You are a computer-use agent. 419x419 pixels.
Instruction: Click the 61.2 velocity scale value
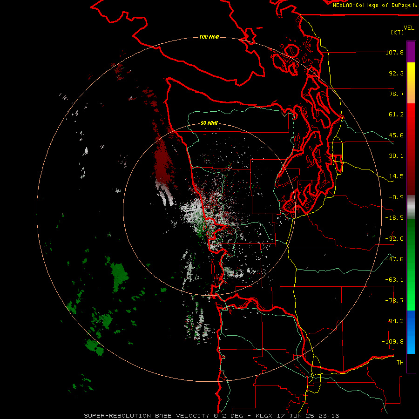[x=396, y=115]
